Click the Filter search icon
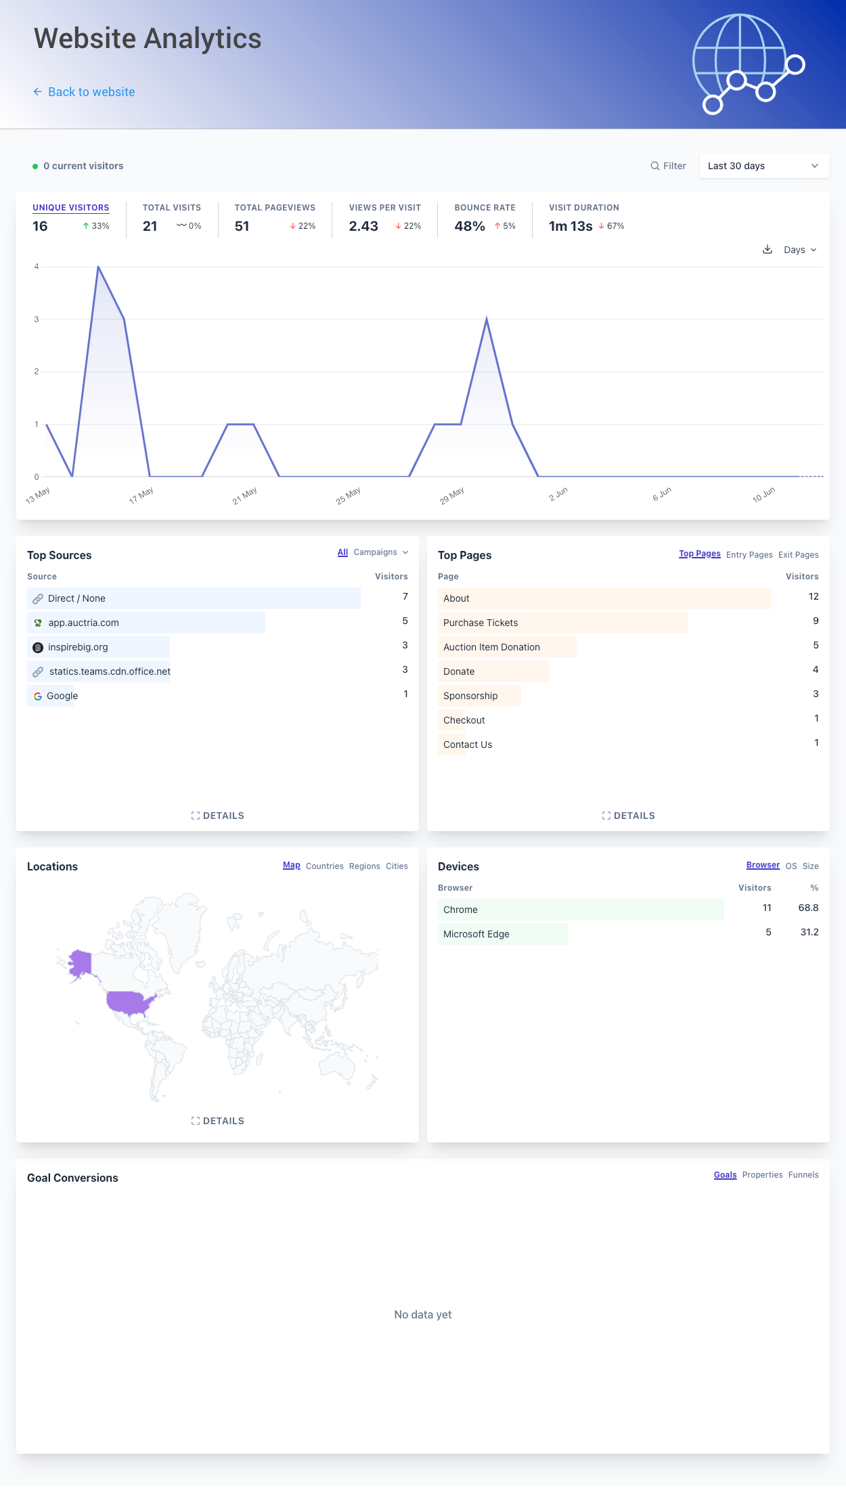This screenshot has width=846, height=1489. 654,166
